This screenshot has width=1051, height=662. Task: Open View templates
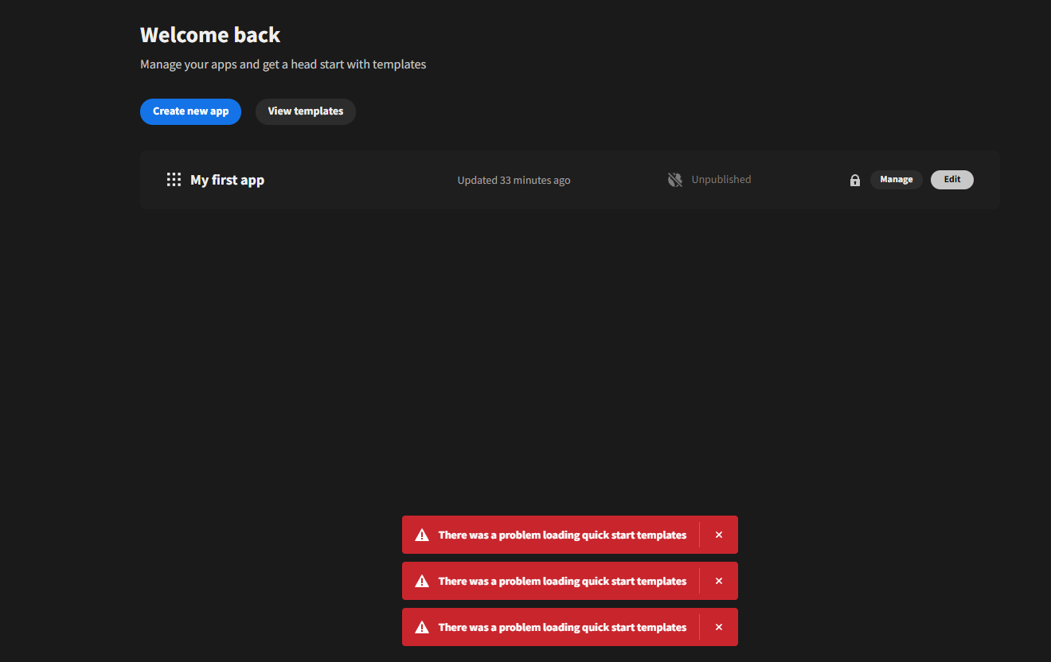click(306, 111)
